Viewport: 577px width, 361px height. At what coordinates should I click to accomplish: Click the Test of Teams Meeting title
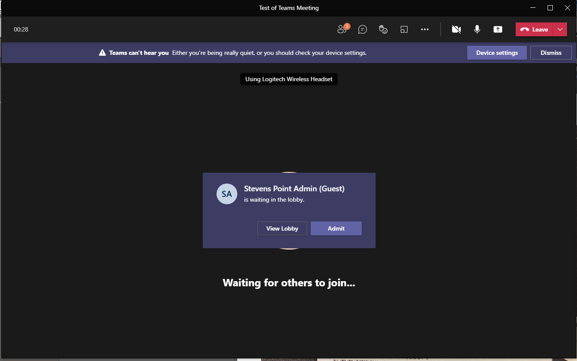pyautogui.click(x=289, y=8)
